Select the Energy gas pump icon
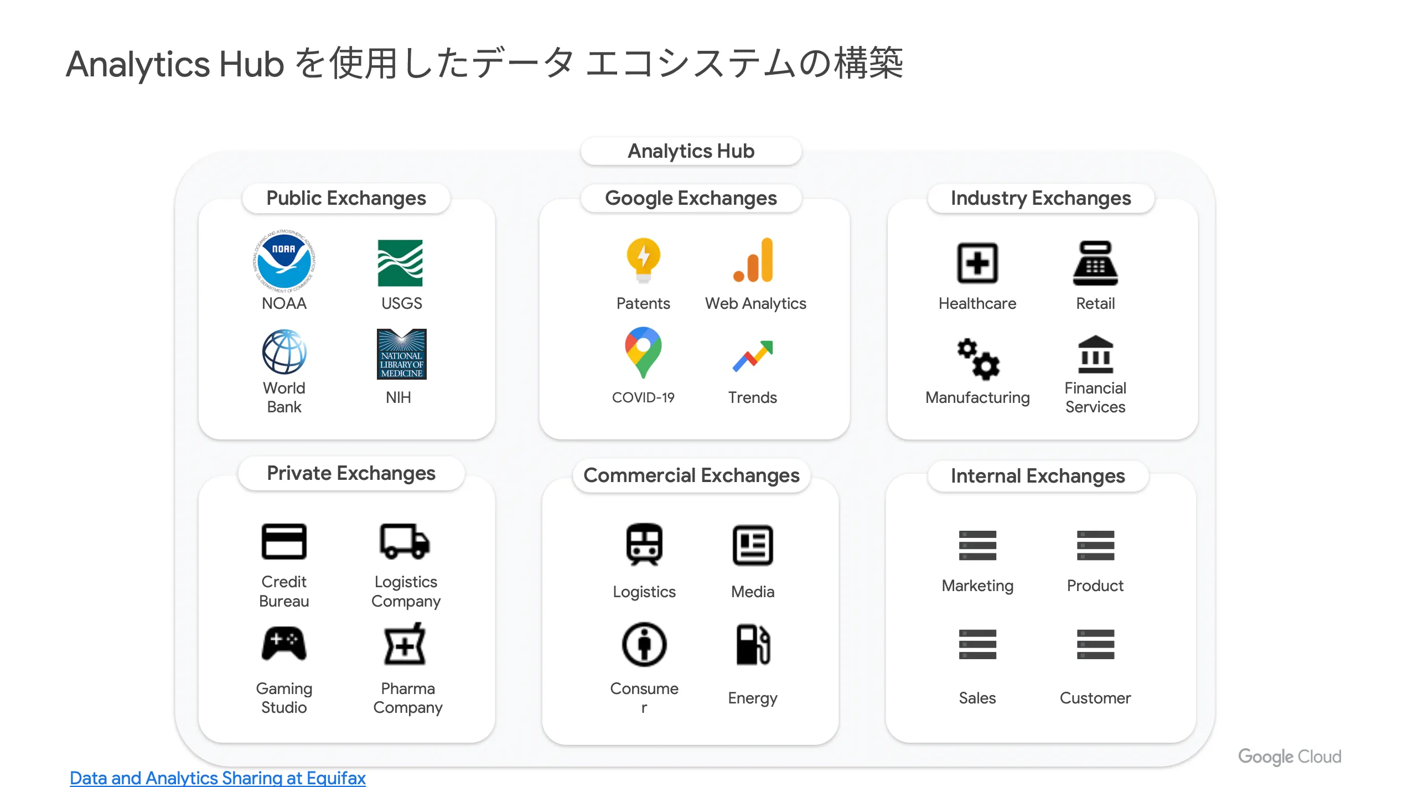 [753, 644]
